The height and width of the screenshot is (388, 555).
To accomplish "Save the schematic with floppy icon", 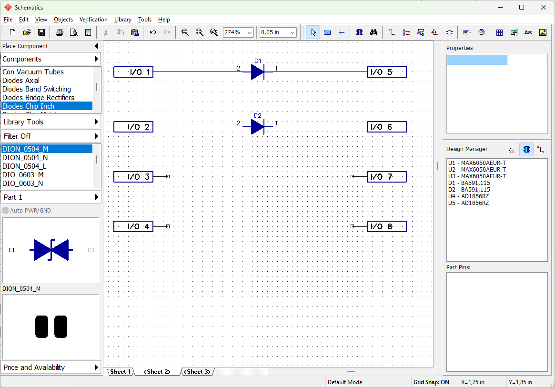I will coord(41,32).
